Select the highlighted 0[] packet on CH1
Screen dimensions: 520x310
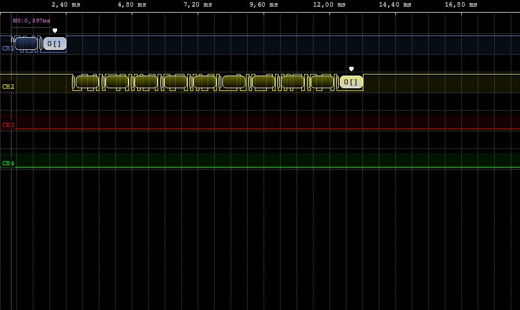(x=54, y=44)
